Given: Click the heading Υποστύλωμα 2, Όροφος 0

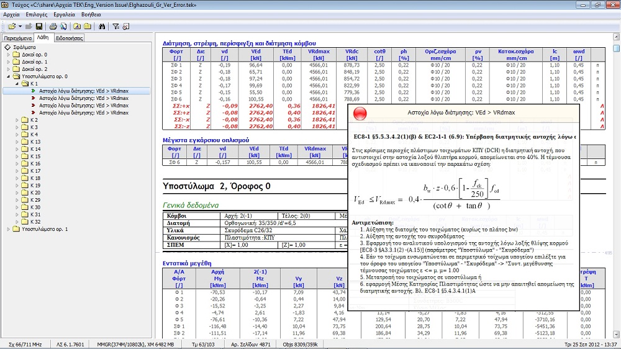Looking at the screenshot, I should (217, 186).
